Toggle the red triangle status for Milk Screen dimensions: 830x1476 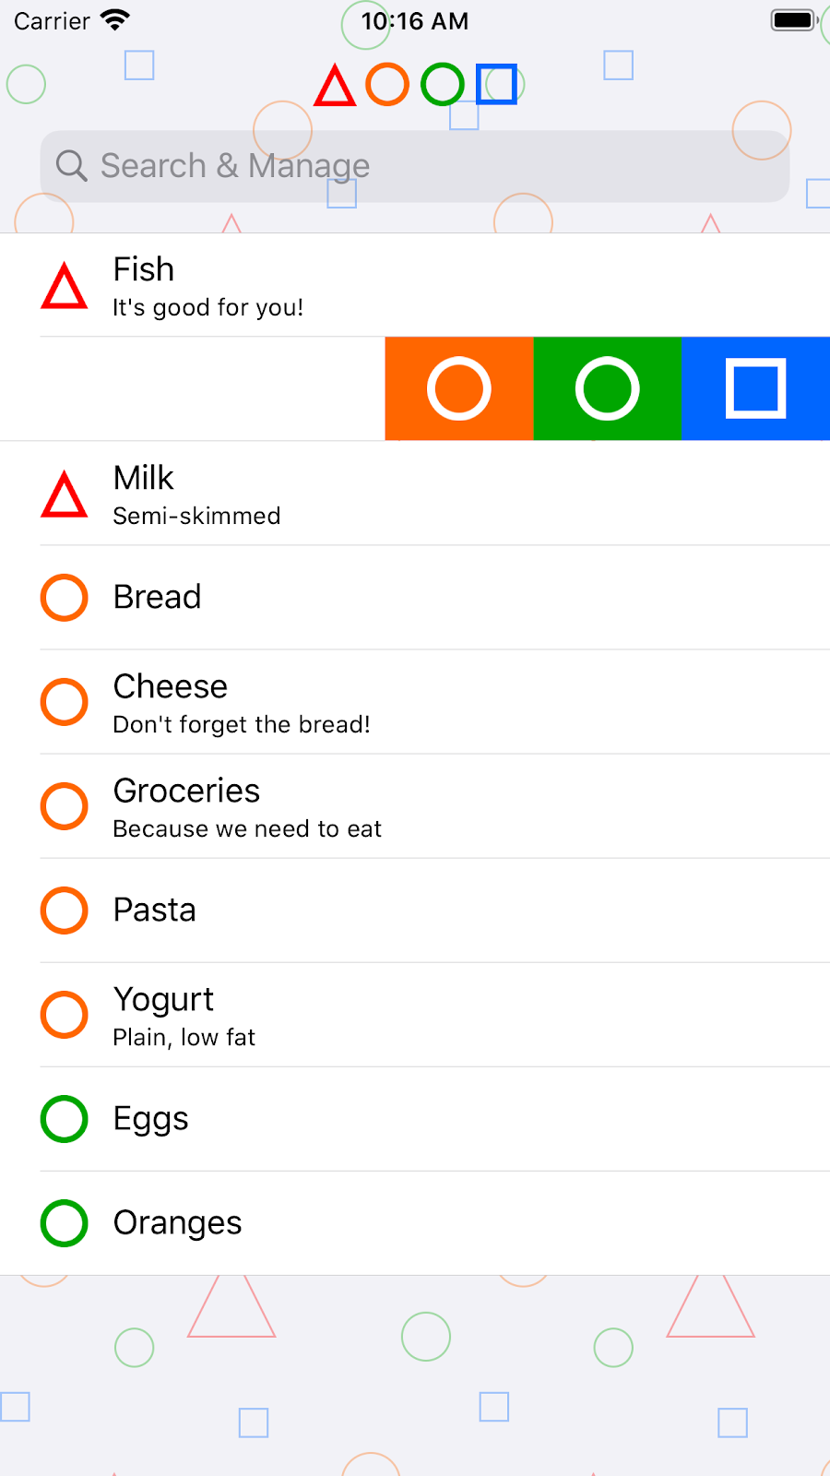coord(65,494)
